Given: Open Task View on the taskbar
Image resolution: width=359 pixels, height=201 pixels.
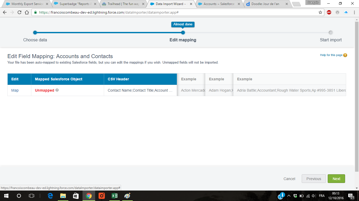Looking at the screenshot, I should pos(31,196).
